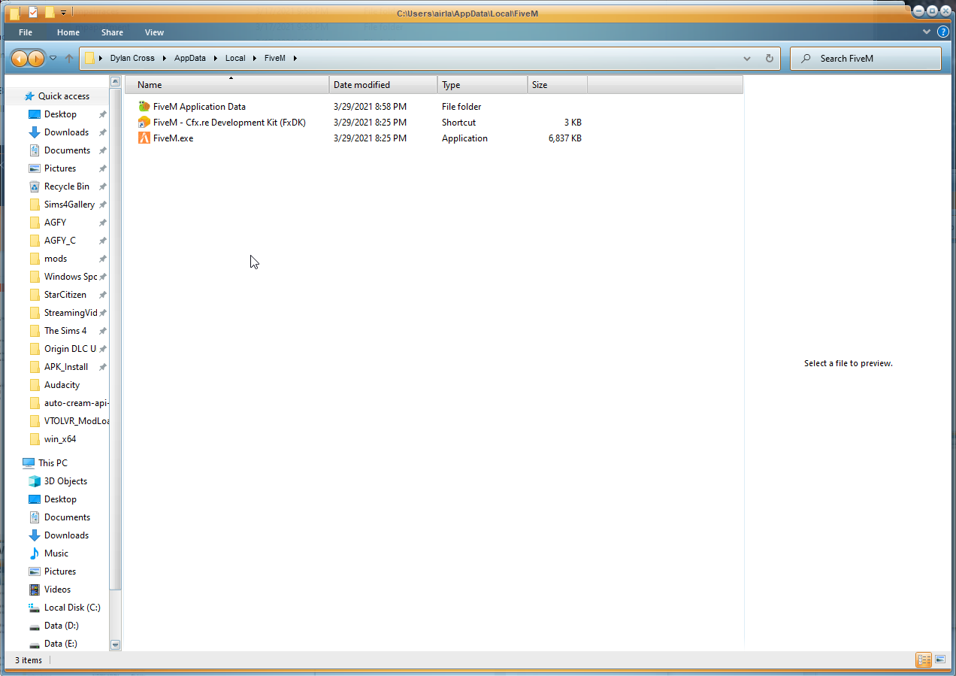Open Local Disk (C:)

tap(71, 608)
